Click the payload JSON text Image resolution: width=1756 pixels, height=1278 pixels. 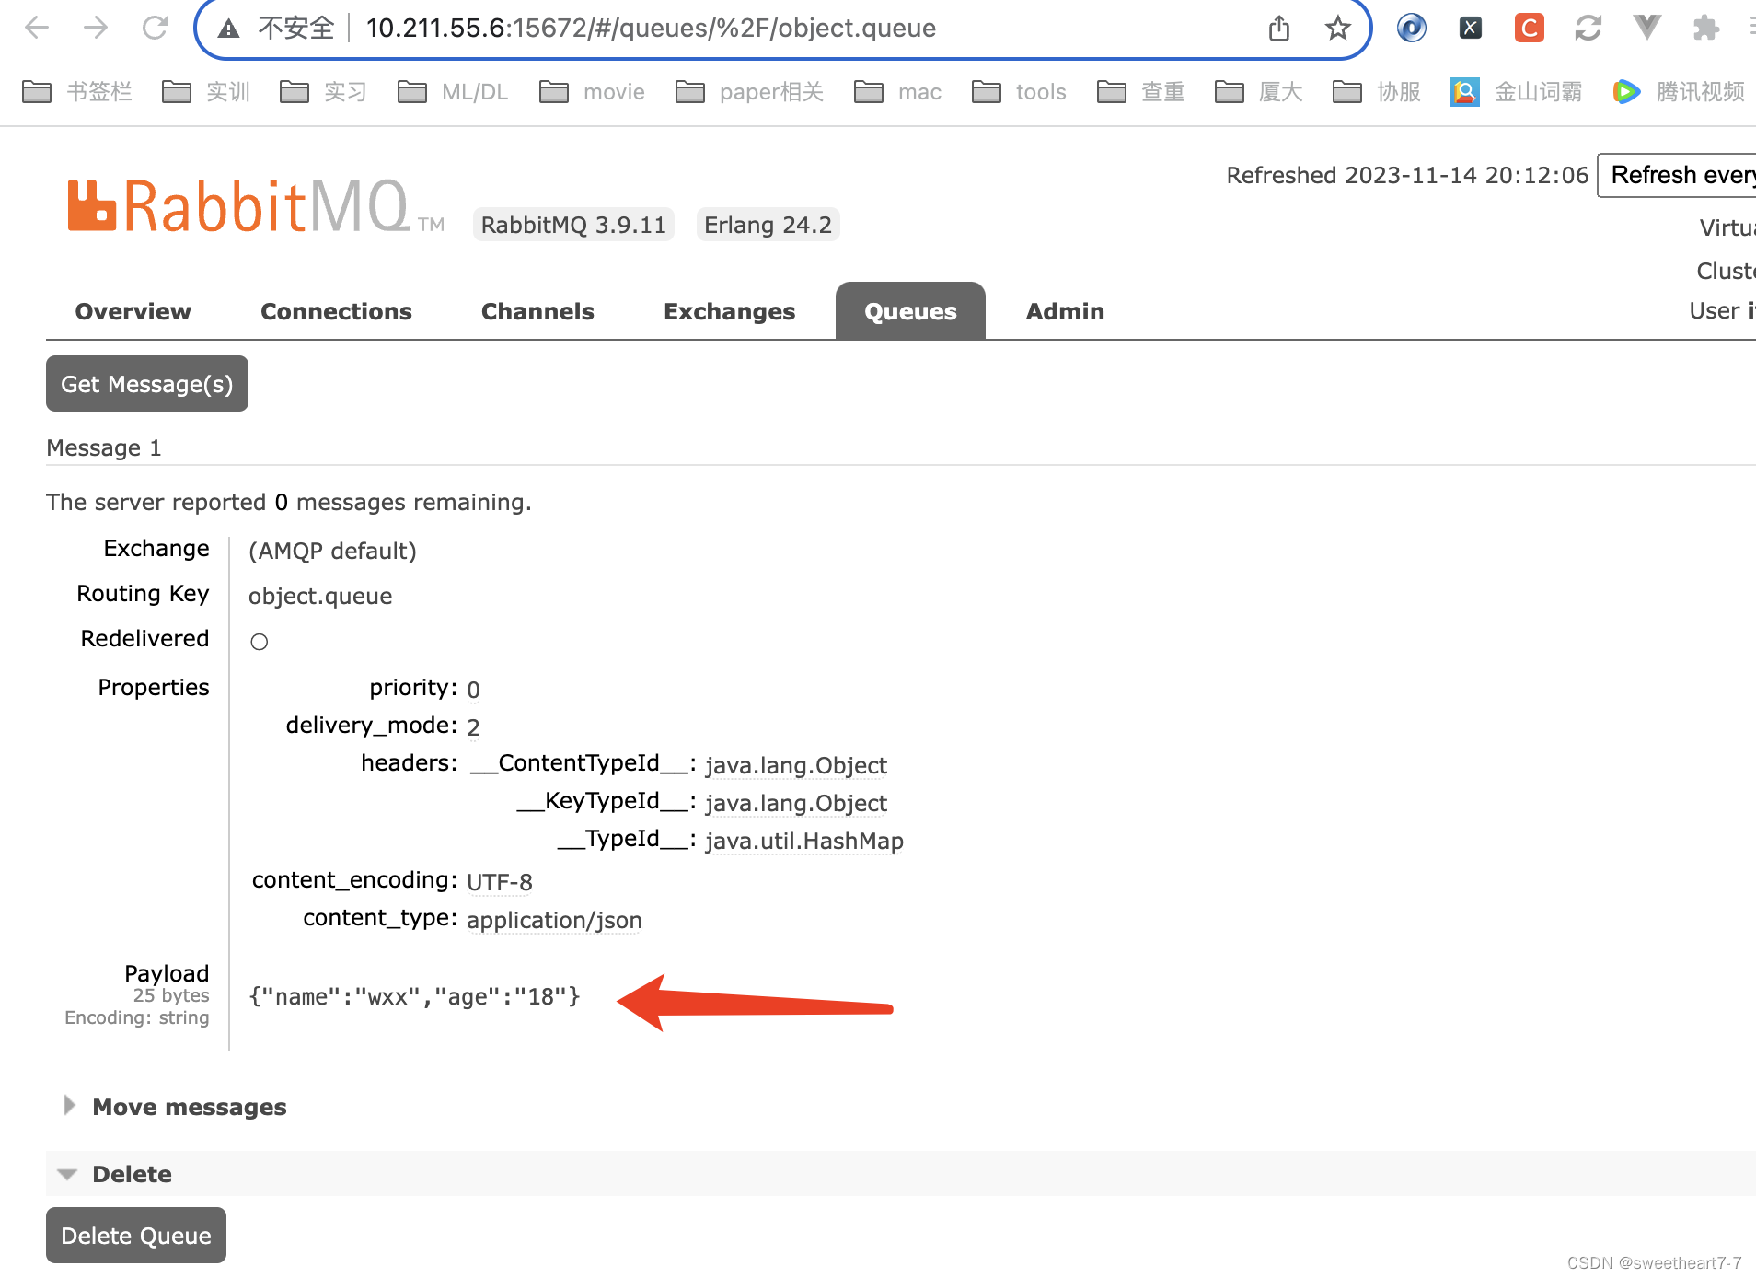click(414, 996)
